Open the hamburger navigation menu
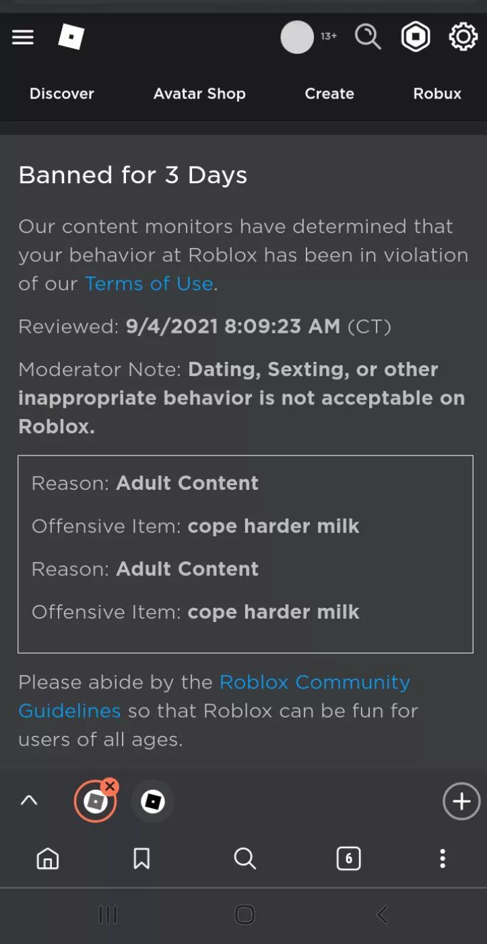 pos(23,37)
